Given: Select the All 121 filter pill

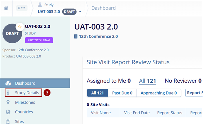Looking at the screenshot, I should (97, 93).
